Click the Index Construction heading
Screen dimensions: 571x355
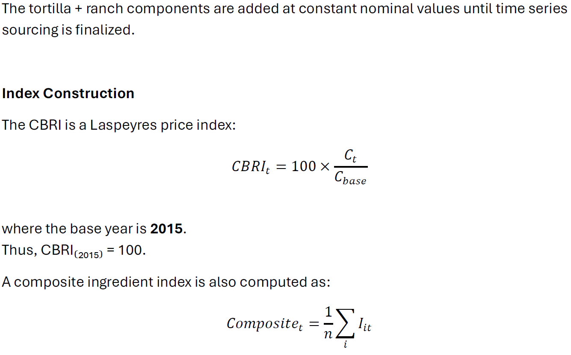coord(68,93)
